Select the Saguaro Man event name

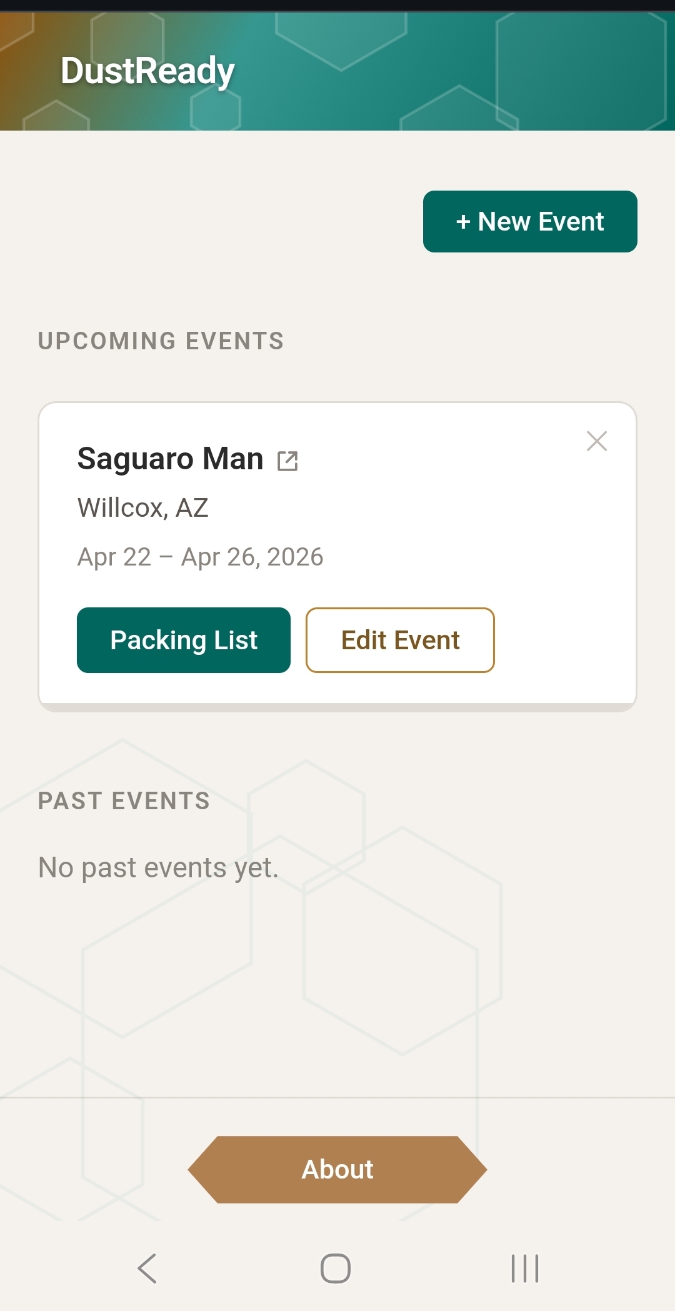170,459
